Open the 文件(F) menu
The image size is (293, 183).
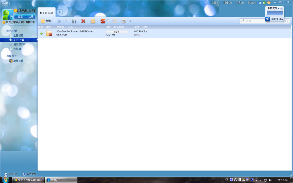(x=215, y=3)
